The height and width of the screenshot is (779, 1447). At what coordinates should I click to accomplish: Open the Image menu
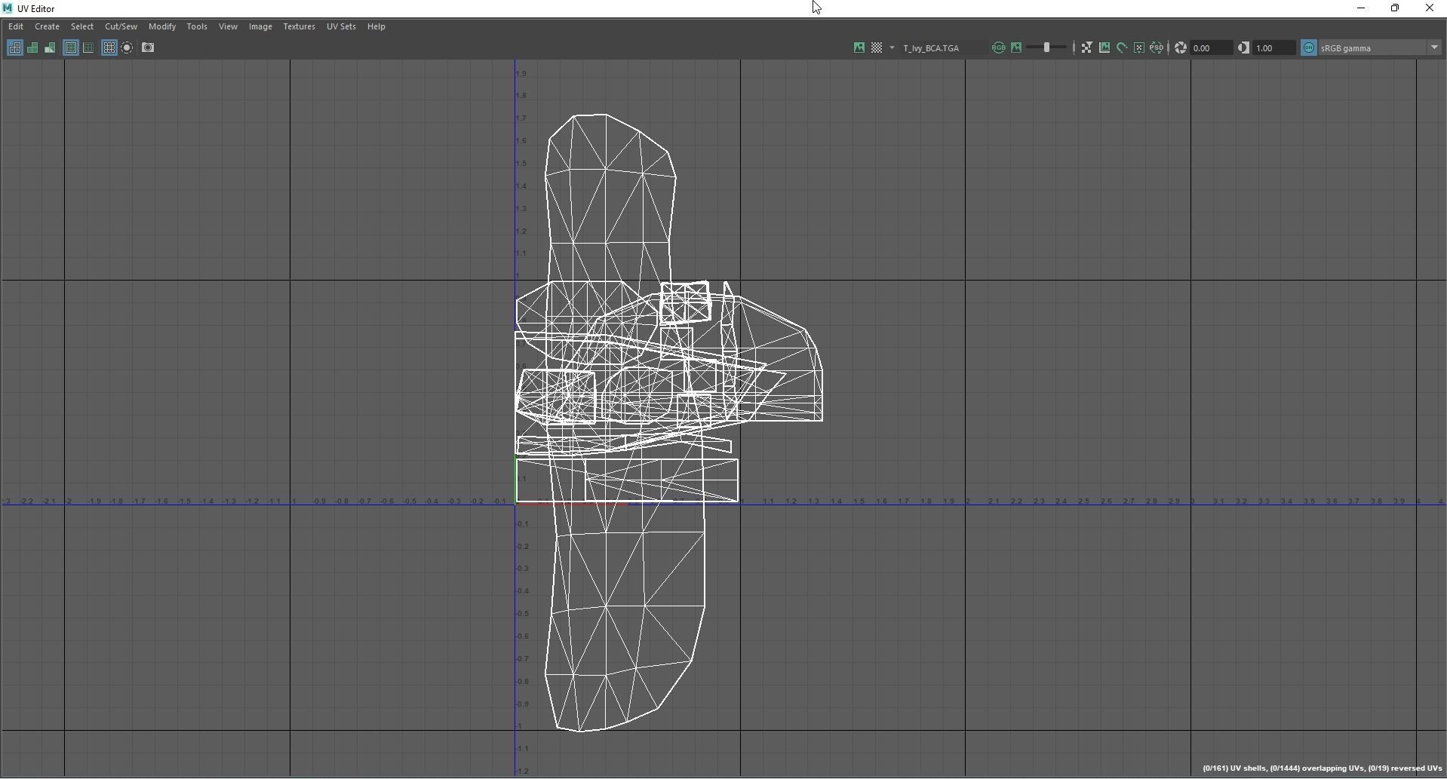click(x=260, y=26)
